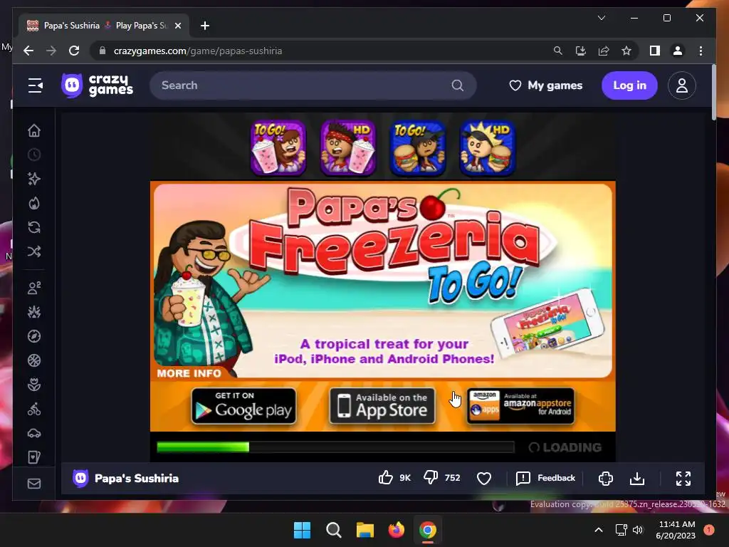Click MORE INFO on the Freezeria banner
The height and width of the screenshot is (547, 729).
189,373
